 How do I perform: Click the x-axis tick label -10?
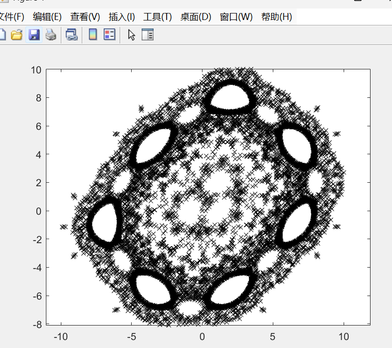[x=60, y=336]
